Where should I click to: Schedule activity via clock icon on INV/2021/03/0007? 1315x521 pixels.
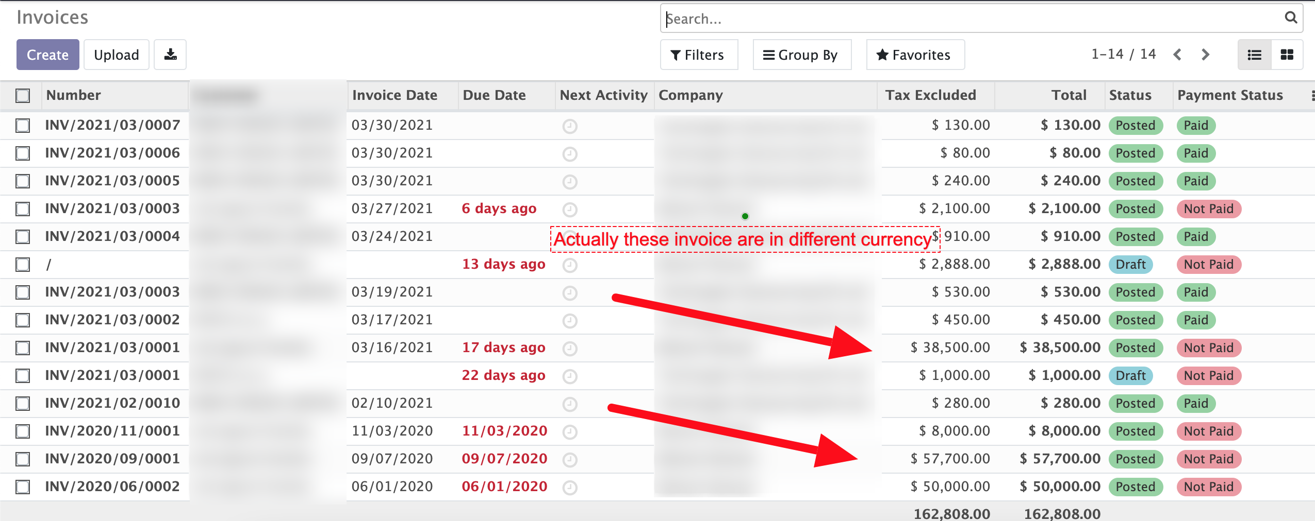pos(569,125)
